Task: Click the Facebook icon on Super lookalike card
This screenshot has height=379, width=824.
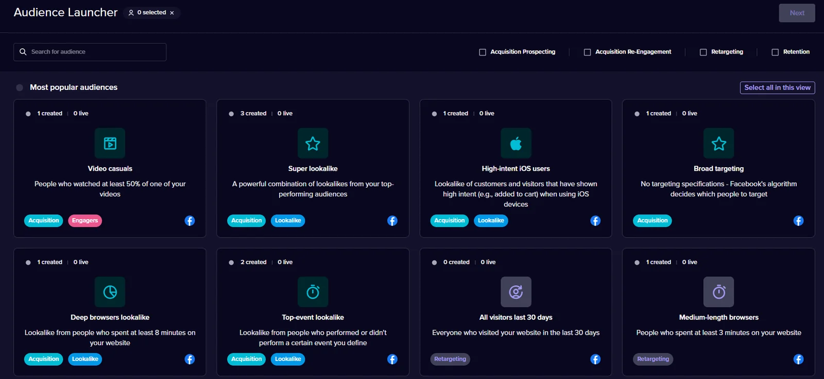Action: tap(392, 221)
